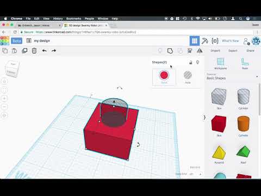
Task: Open the Snap Grid dropdown
Action: tap(195, 174)
